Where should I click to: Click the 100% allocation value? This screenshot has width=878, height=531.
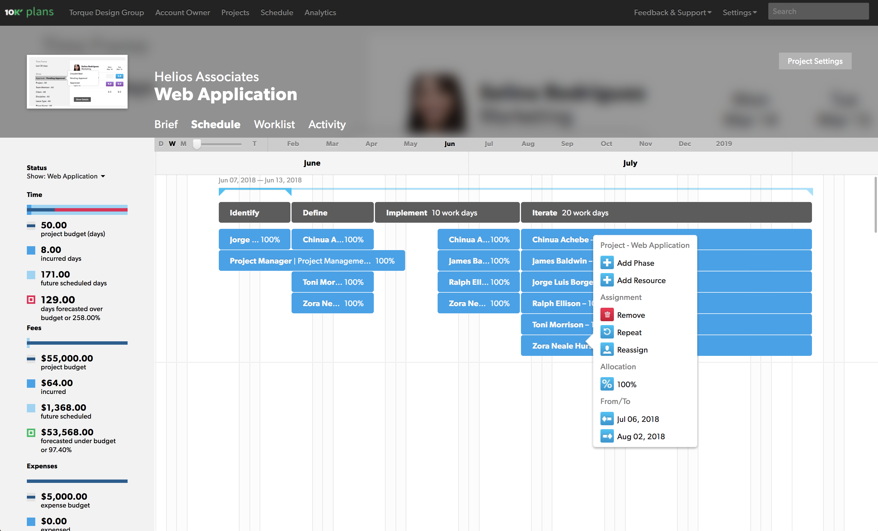tap(626, 384)
